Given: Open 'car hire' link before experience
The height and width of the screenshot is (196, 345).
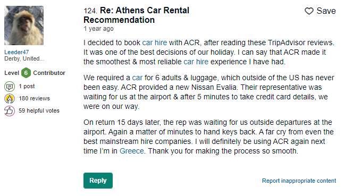Looking at the screenshot, I should click(196, 62).
